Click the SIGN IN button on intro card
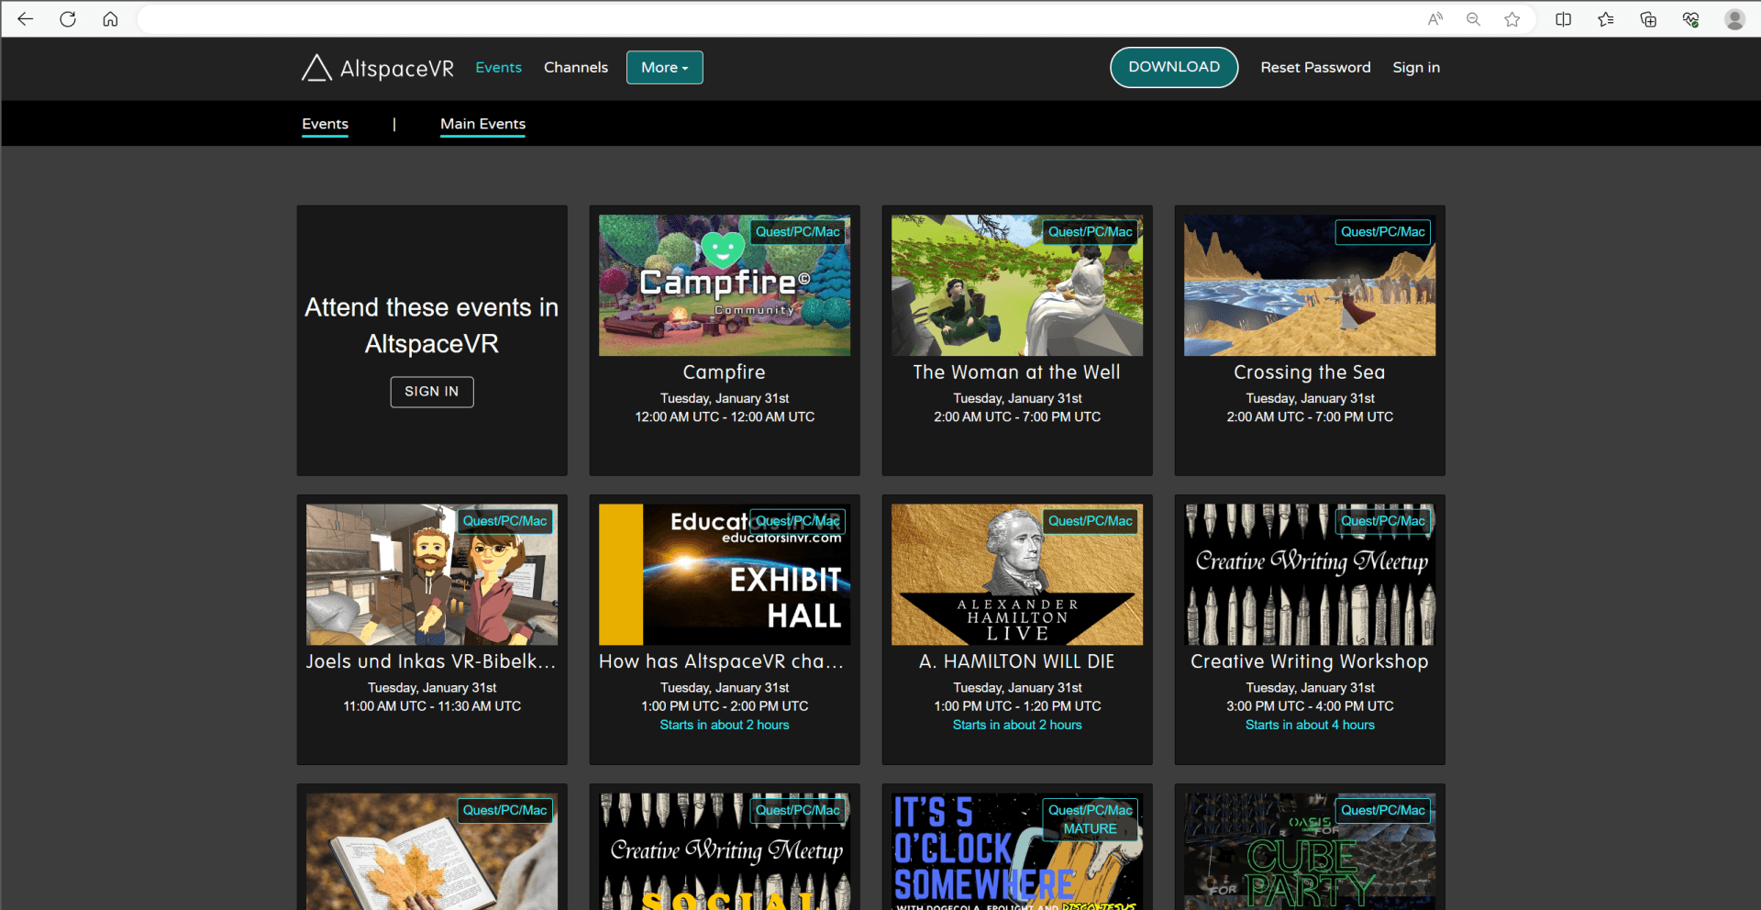Viewport: 1761px width, 910px height. [432, 392]
